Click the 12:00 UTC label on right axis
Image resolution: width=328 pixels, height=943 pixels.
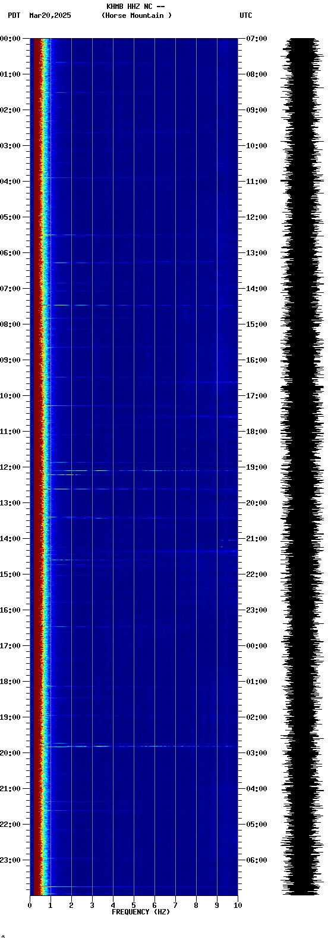coord(256,217)
